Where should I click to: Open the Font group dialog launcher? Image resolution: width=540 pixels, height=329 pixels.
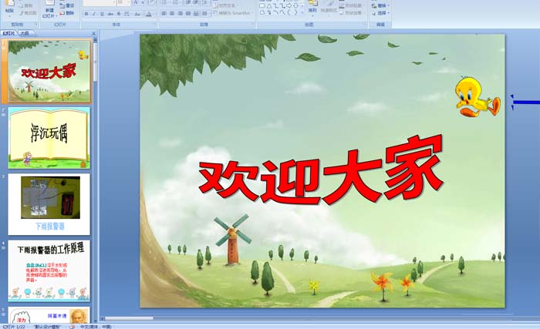pyautogui.click(x=154, y=24)
